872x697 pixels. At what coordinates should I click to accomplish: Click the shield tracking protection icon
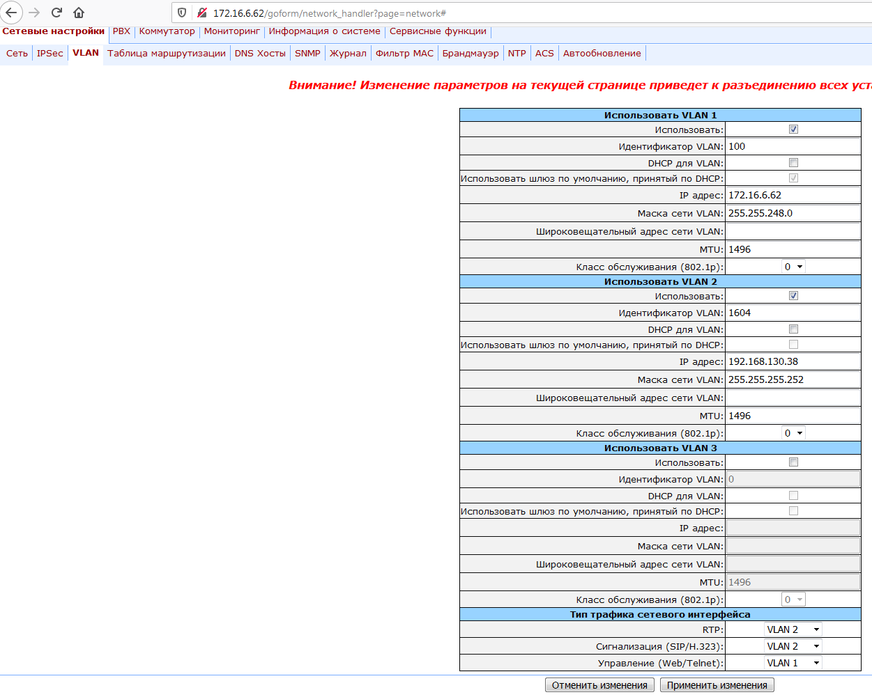(182, 13)
